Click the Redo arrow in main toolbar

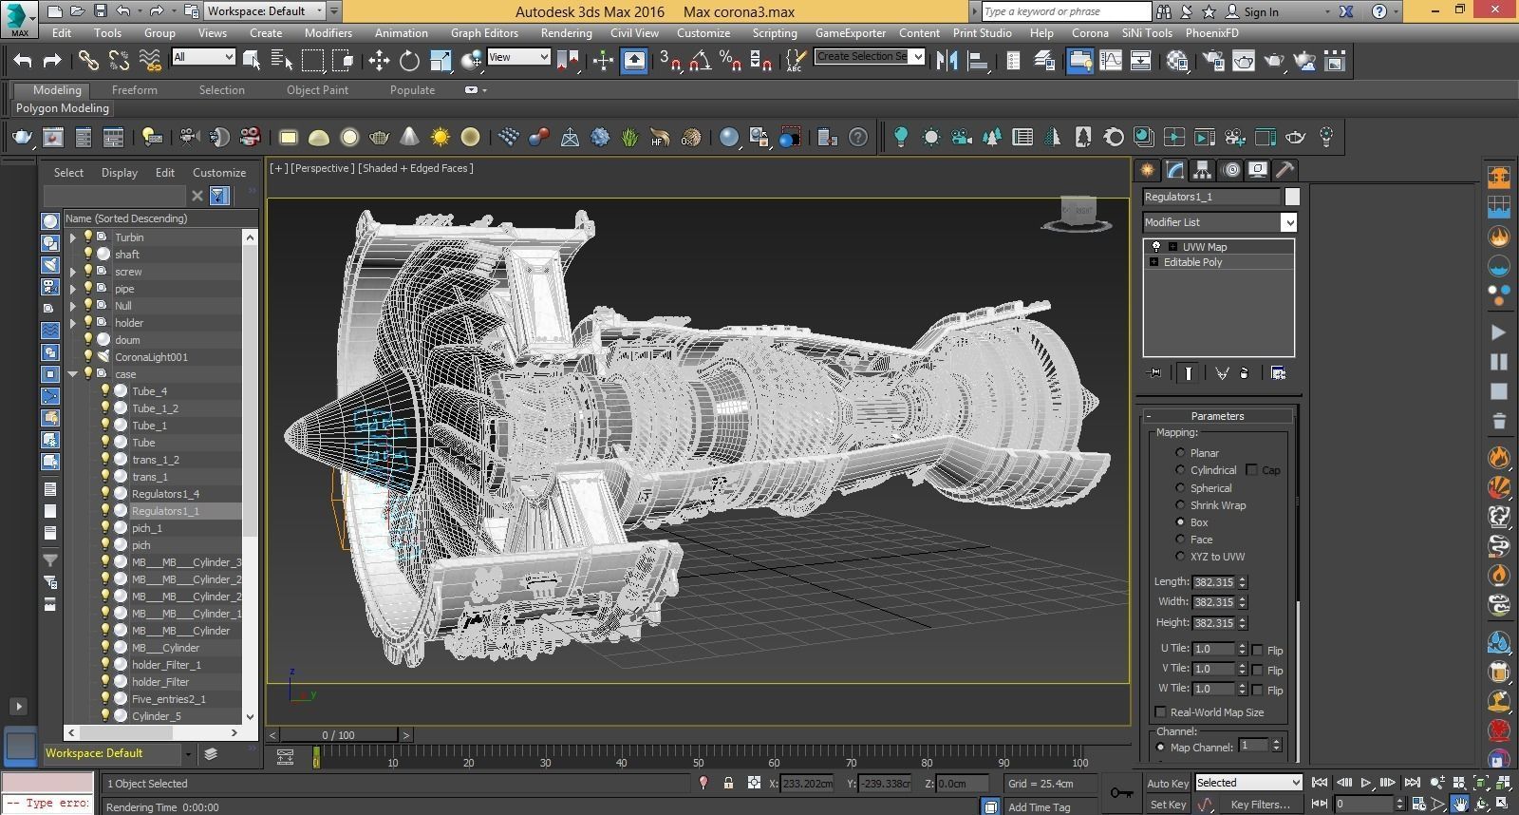(x=52, y=61)
